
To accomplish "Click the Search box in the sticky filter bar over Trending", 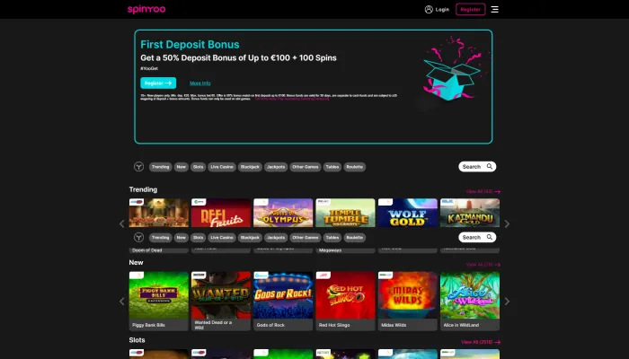I will [477, 238].
